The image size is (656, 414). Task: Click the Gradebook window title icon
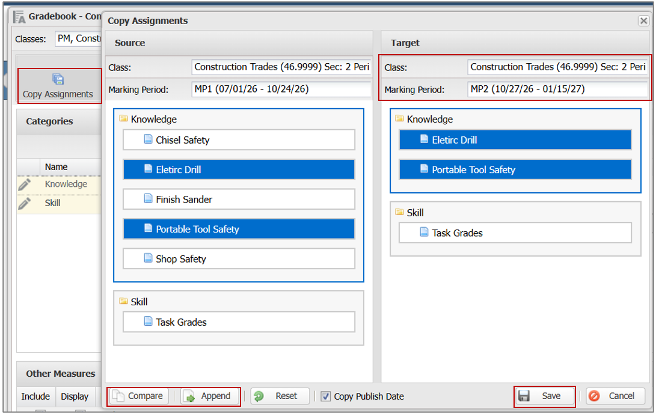coord(19,17)
